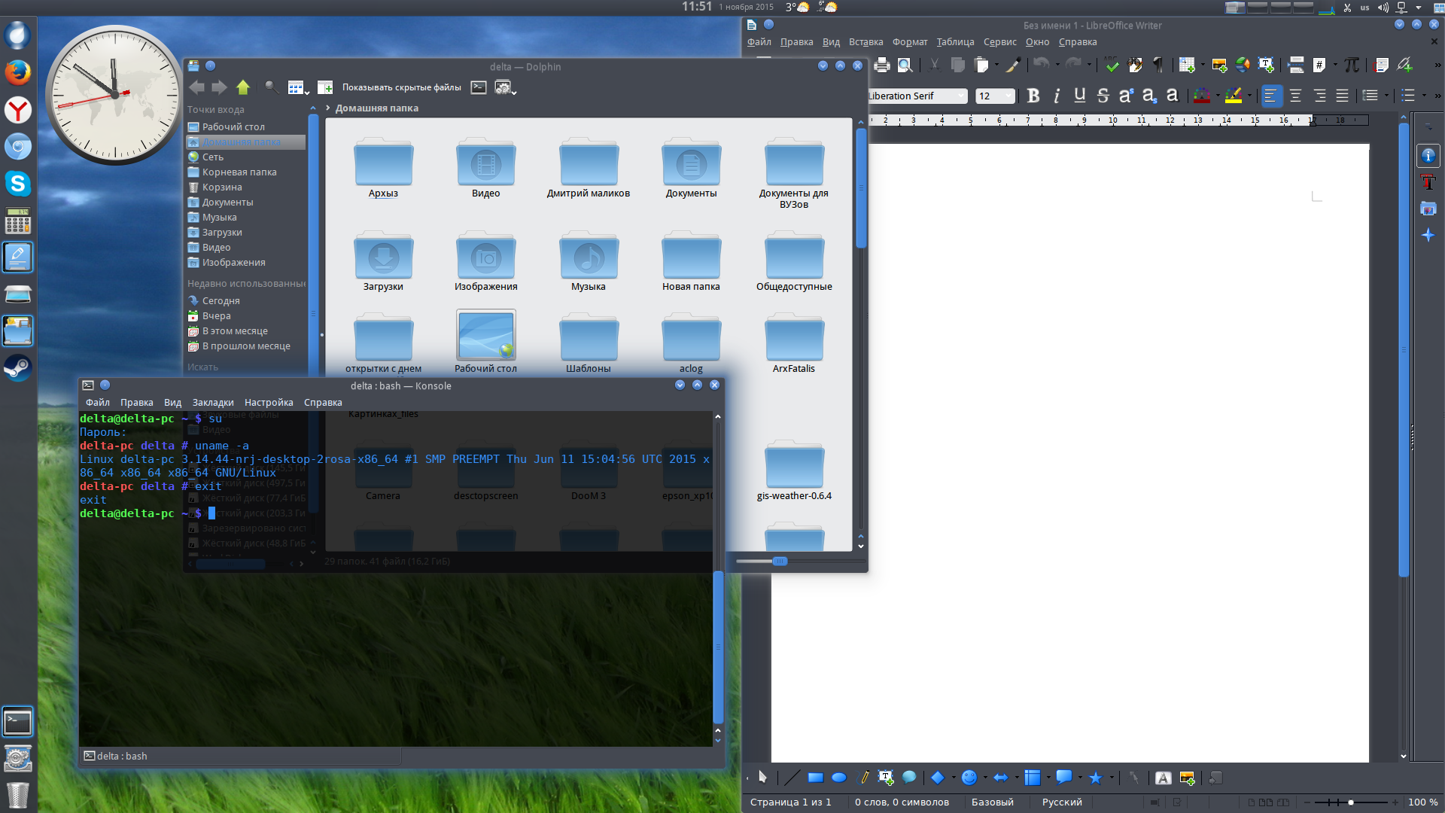The image size is (1445, 813).
Task: Toggle align left paragraph button
Action: click(x=1271, y=96)
